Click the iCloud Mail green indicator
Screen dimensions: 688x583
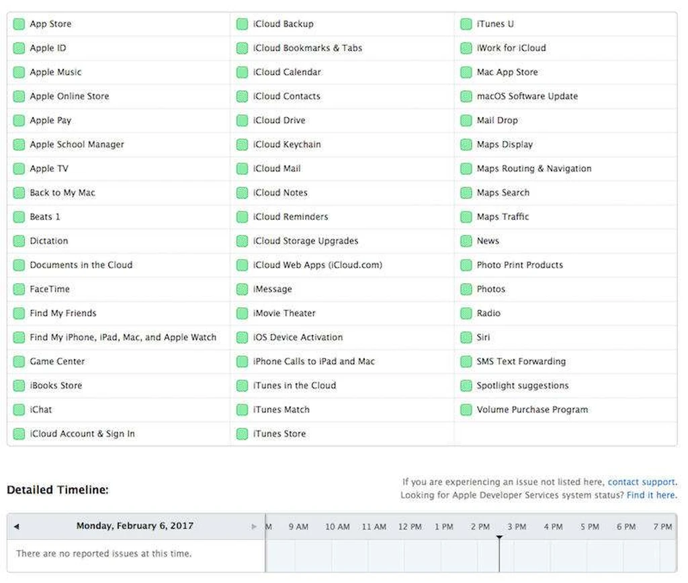coord(242,169)
